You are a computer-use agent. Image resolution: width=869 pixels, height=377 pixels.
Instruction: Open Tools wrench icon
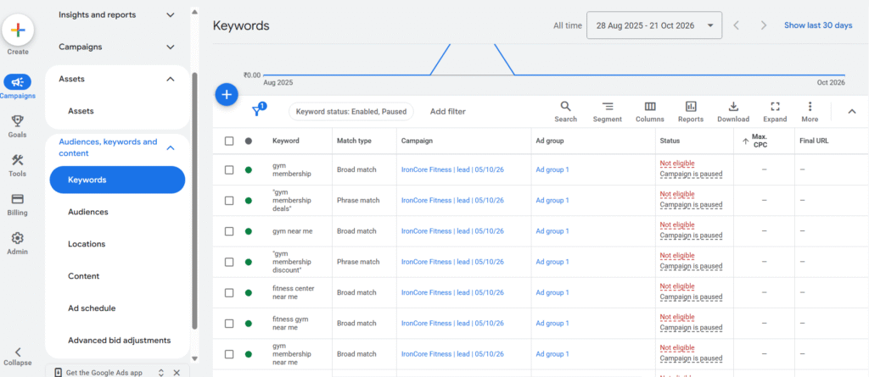point(18,160)
